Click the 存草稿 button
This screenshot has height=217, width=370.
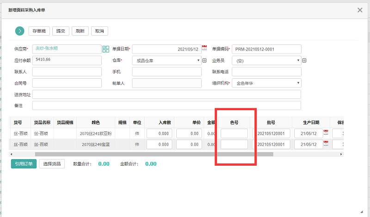pos(39,31)
